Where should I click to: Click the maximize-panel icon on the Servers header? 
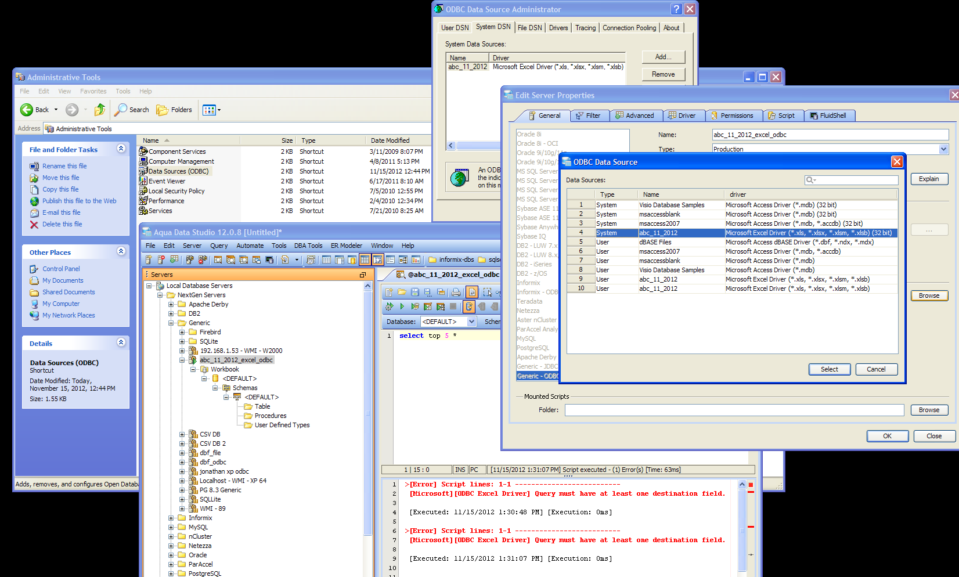363,275
